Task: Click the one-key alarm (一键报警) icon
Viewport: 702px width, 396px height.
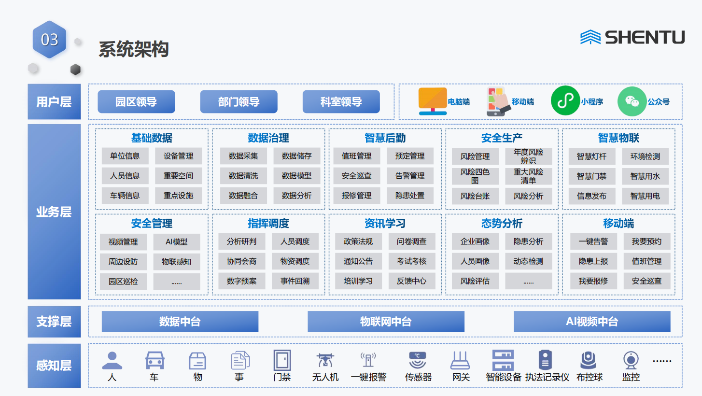Action: tap(368, 360)
